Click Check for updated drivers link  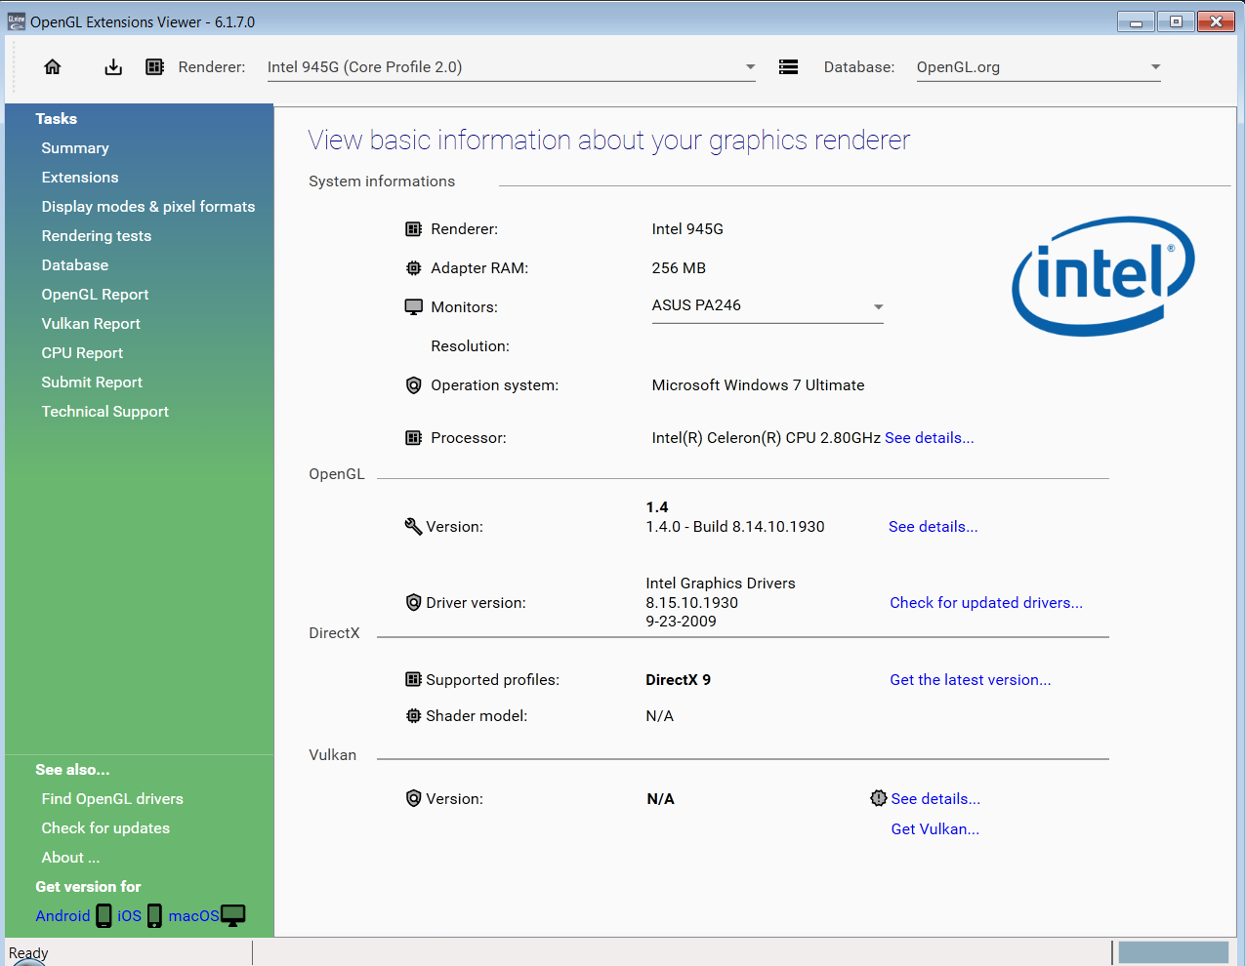[x=986, y=603]
